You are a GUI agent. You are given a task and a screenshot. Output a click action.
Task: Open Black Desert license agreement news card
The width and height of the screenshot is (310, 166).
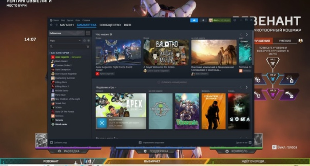coord(214,52)
